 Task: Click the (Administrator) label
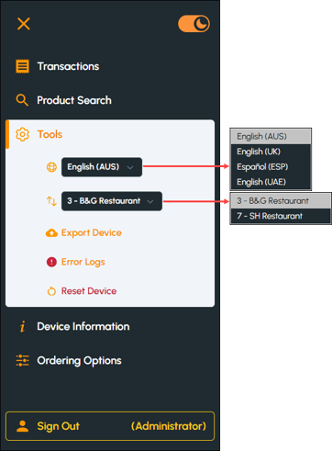(x=169, y=426)
